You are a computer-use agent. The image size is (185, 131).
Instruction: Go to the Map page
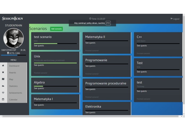11,79
